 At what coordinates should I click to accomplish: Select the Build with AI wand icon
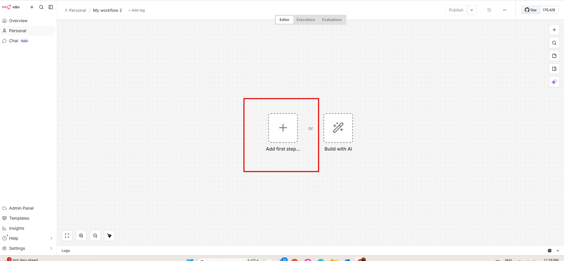tap(338, 128)
